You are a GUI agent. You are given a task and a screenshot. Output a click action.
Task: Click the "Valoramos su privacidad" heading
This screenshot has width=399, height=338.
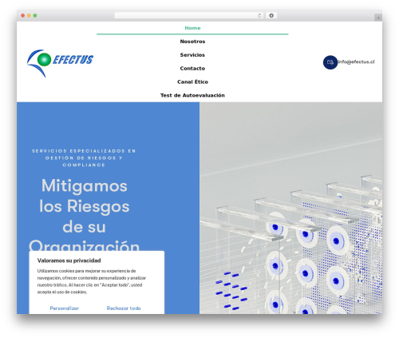(x=69, y=260)
